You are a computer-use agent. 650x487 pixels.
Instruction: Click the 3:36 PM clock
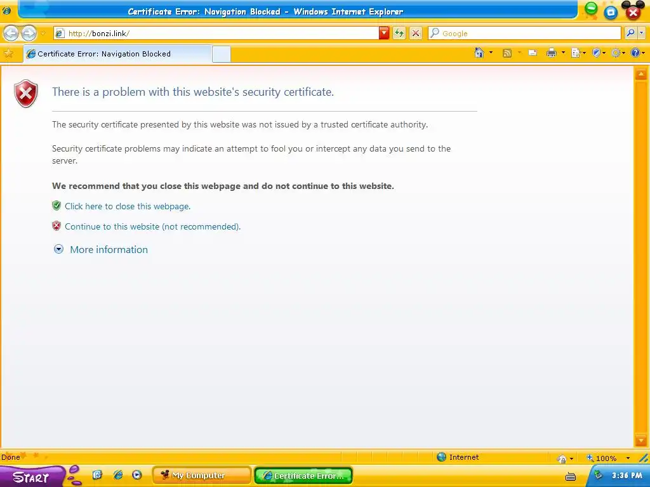pyautogui.click(x=627, y=476)
